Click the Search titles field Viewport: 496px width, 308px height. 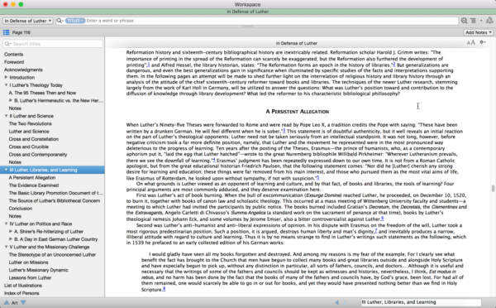pyautogui.click(x=53, y=44)
